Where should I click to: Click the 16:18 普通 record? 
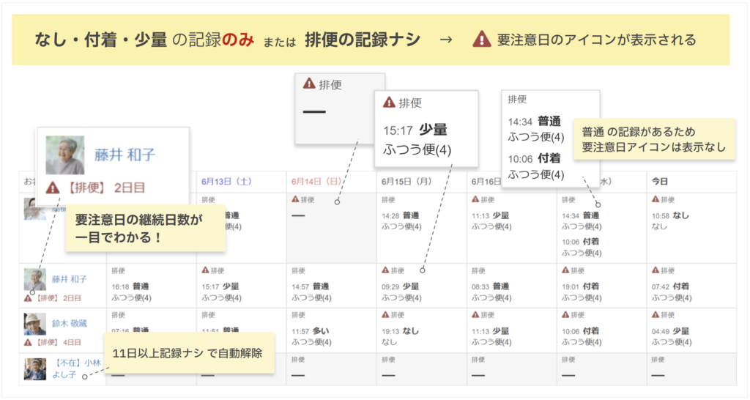coord(130,286)
